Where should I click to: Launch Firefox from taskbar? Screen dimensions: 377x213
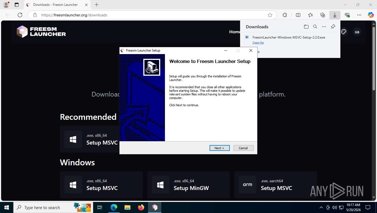click(x=141, y=207)
